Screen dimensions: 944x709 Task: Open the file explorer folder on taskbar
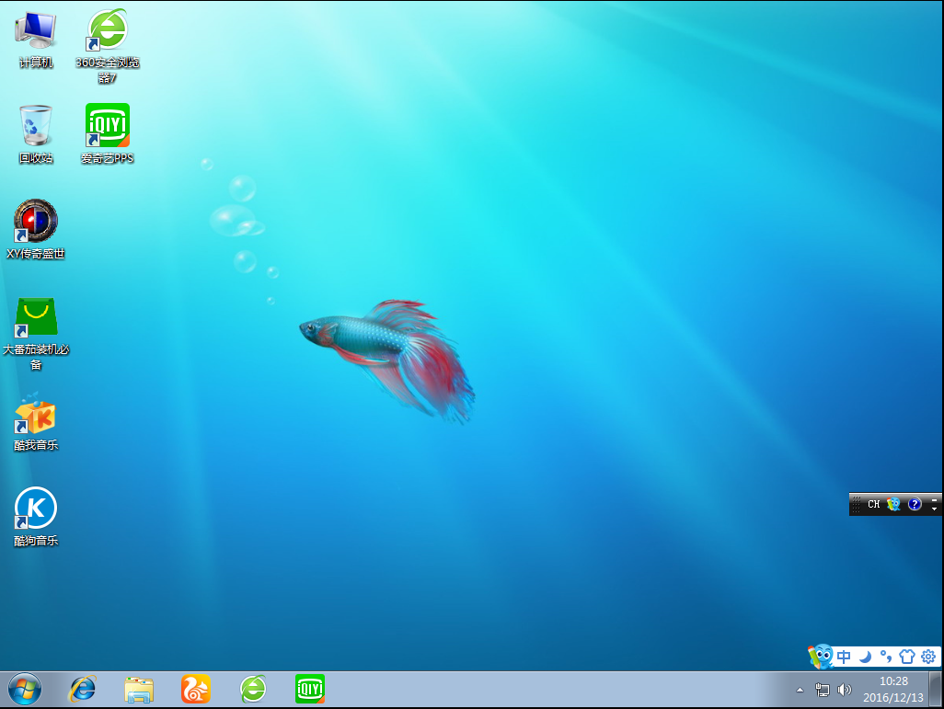pyautogui.click(x=139, y=689)
